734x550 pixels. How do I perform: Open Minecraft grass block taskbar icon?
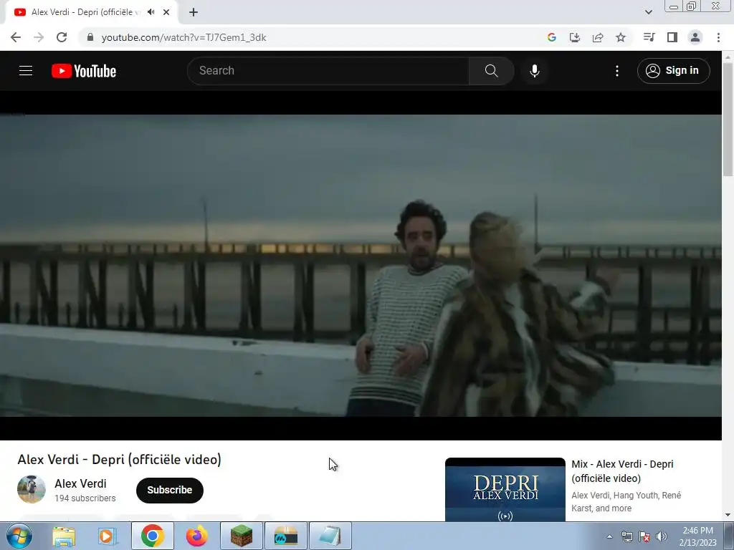[242, 536]
